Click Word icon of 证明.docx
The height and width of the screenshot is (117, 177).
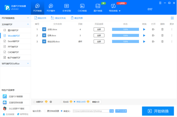[x=44, y=35]
